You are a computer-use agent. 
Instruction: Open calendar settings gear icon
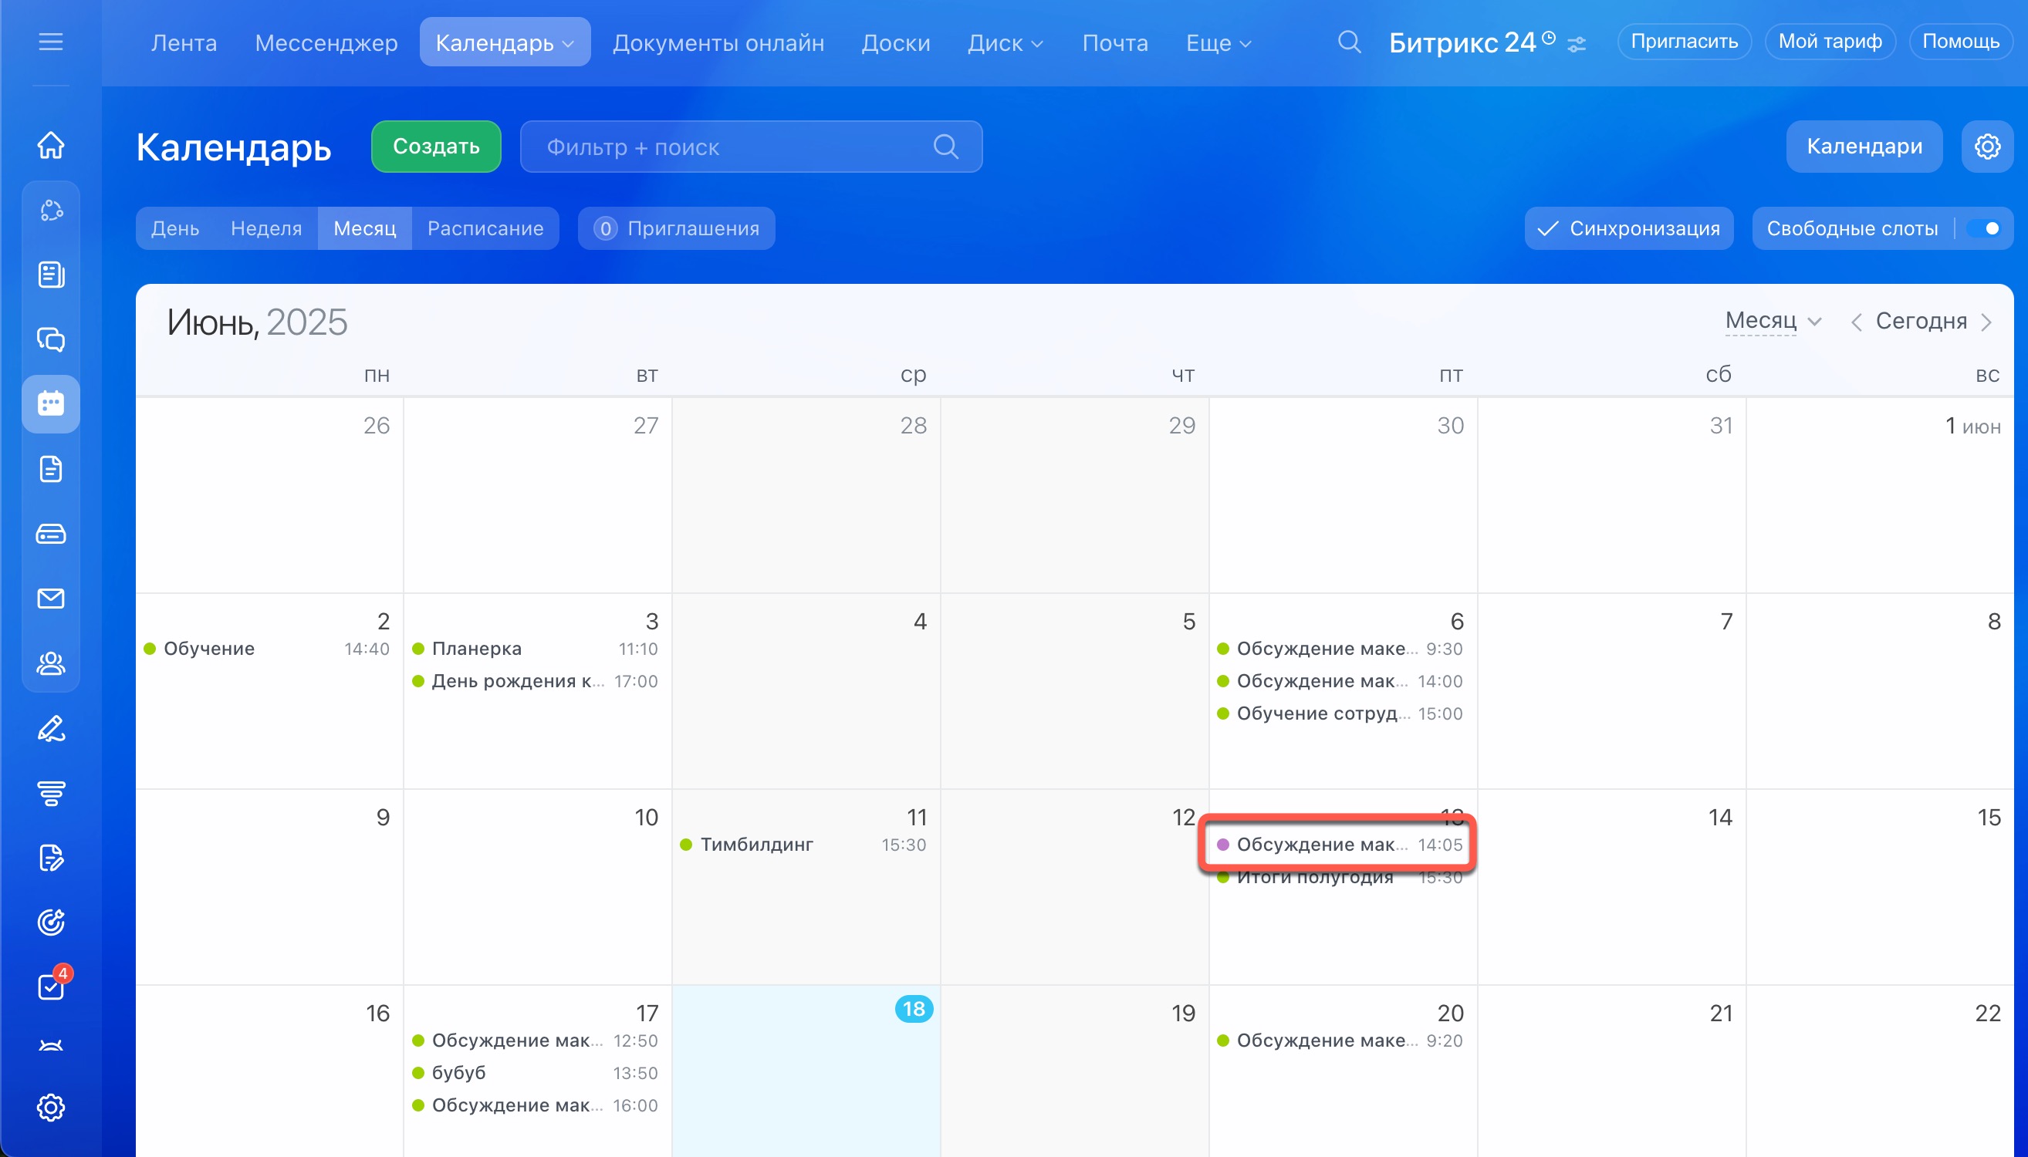(1986, 147)
